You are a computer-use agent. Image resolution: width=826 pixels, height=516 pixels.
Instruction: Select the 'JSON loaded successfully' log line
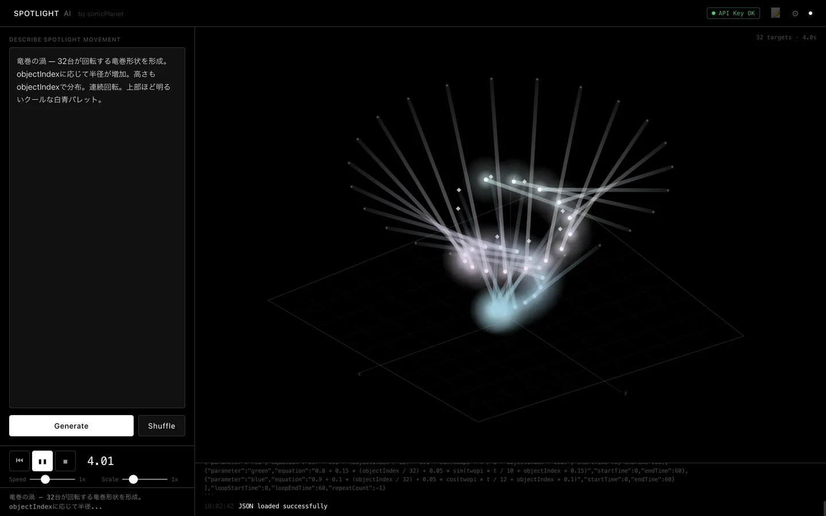[x=283, y=506]
